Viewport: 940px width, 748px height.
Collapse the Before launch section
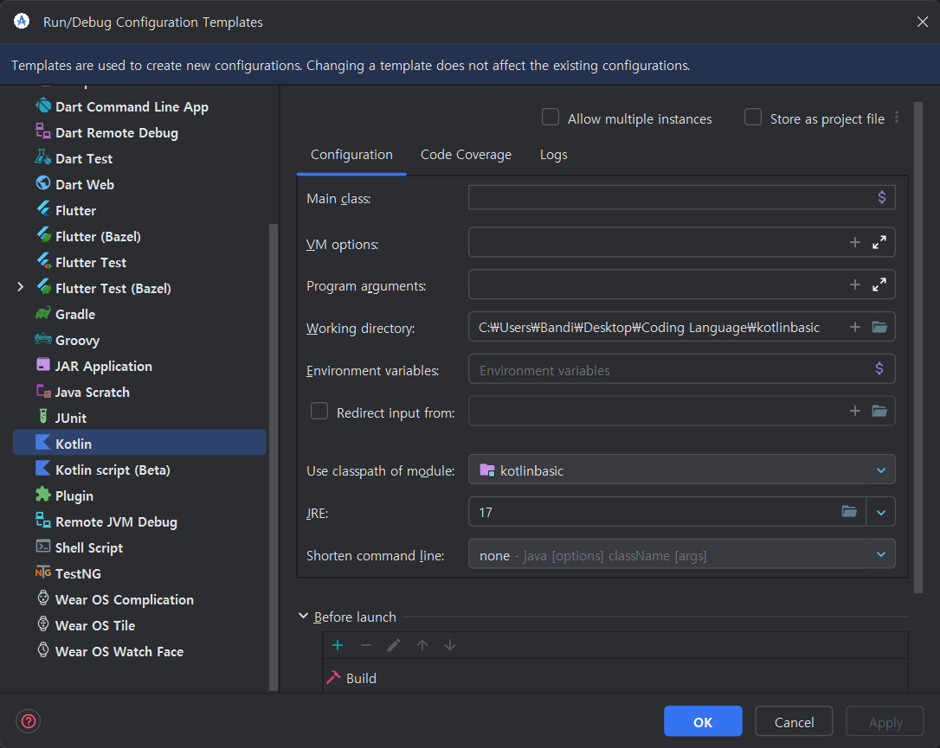coord(303,617)
